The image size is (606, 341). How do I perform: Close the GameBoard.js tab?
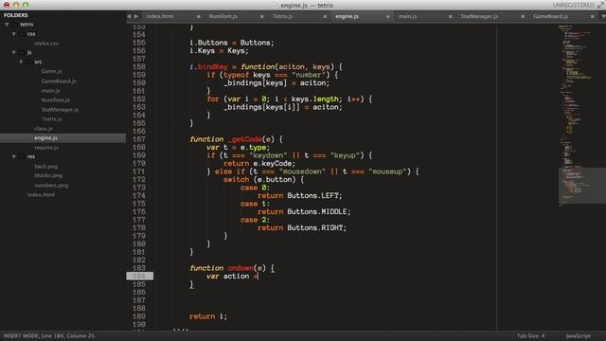[593, 17]
